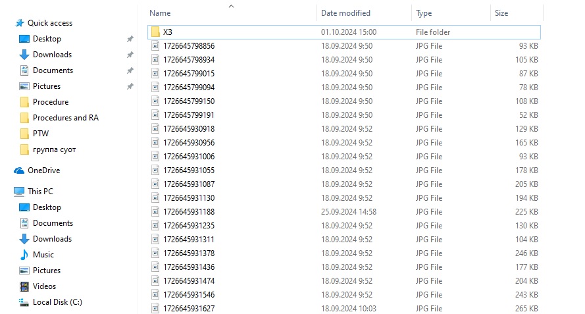Click the sort direction arrow above Name
Screen dimensions: 585x314
coord(232,6)
